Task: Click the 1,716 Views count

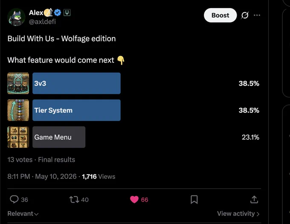Action: tap(99, 177)
